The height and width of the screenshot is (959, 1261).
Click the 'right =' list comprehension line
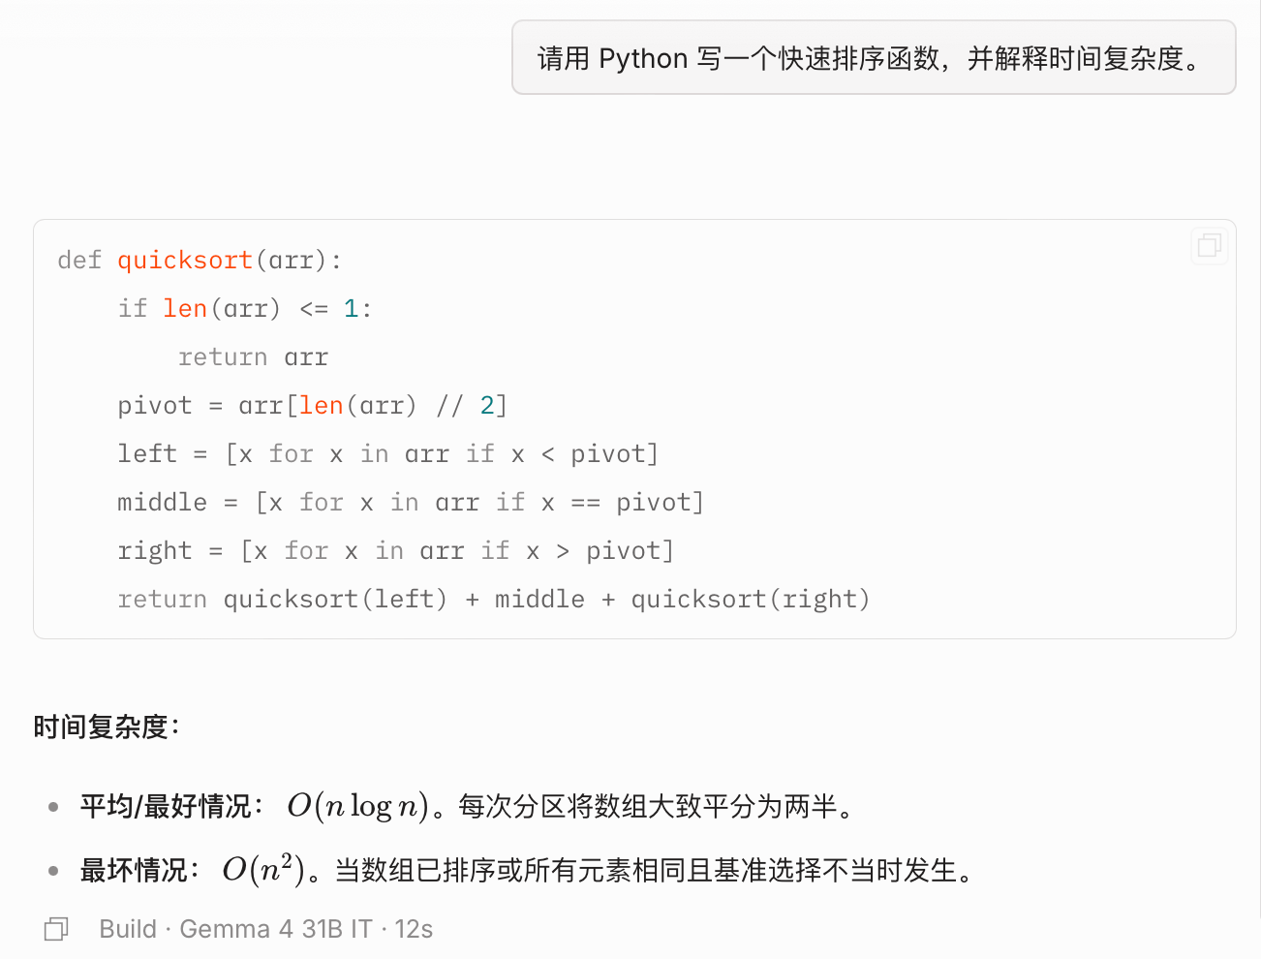(395, 551)
